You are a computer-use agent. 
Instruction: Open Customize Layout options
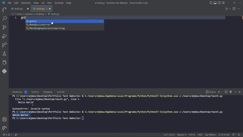coord(223,3)
